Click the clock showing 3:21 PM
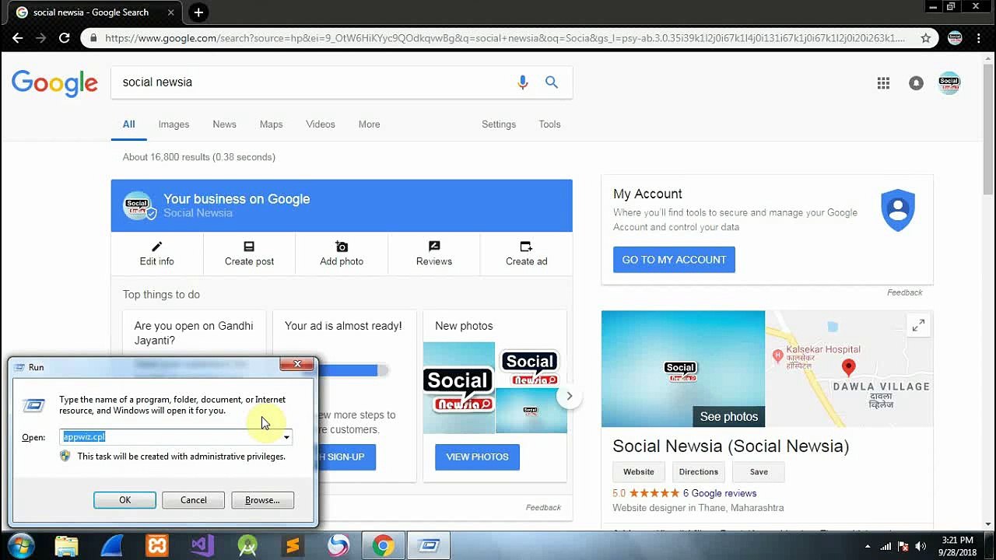This screenshot has width=996, height=560. pyautogui.click(x=957, y=540)
